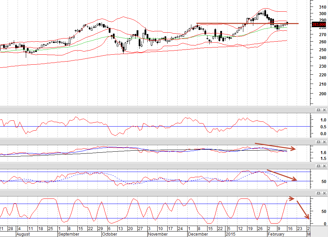
Task: Click the February label on the time axis
Action: point(276,234)
